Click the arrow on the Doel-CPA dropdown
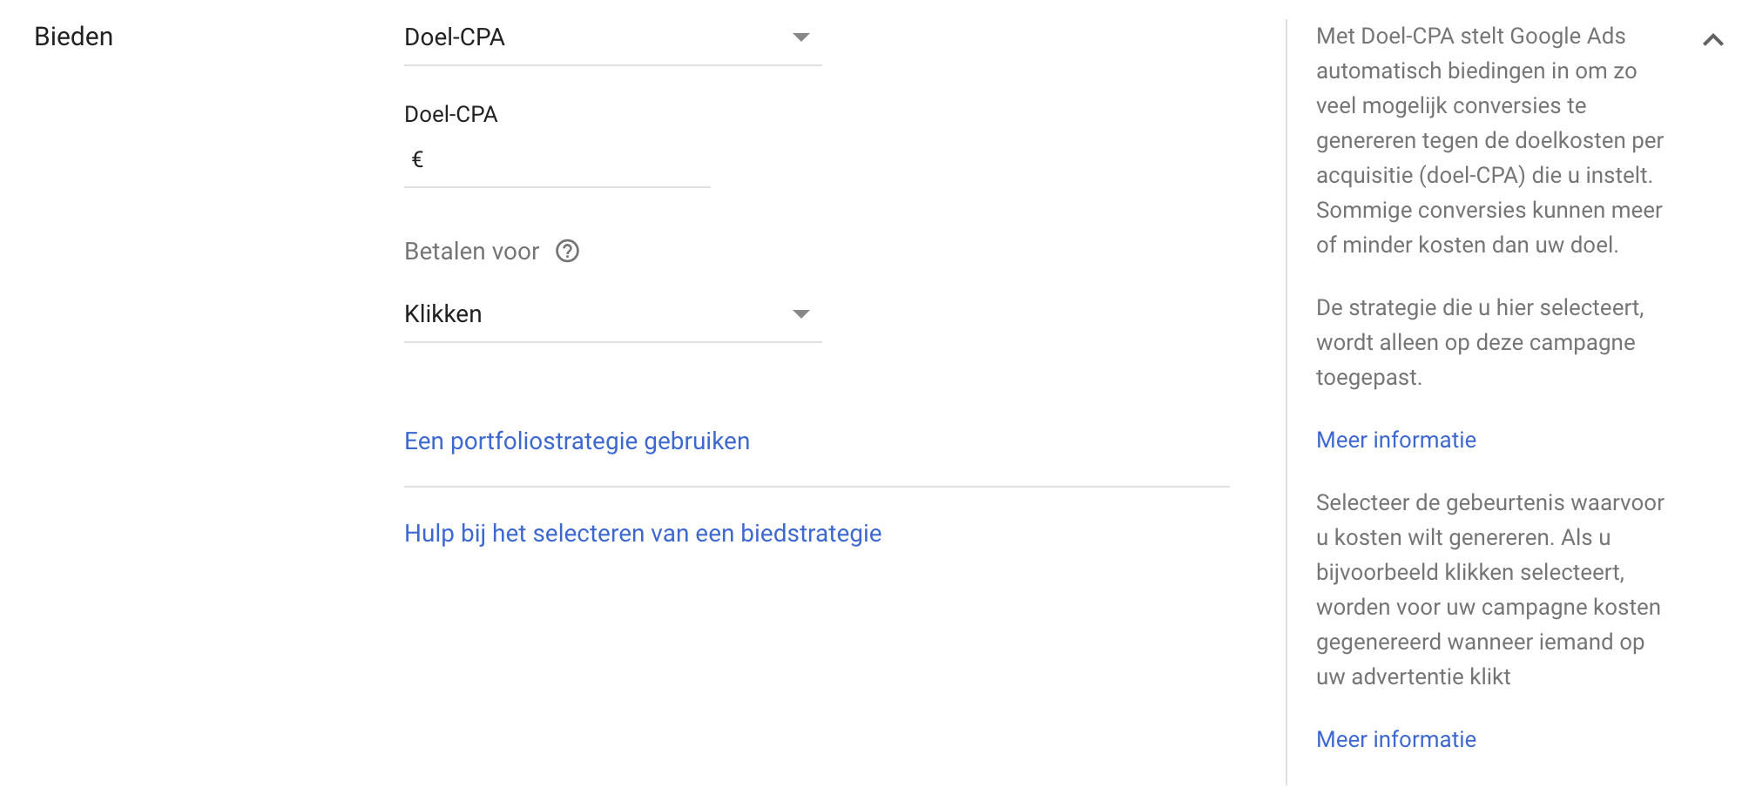 click(801, 37)
